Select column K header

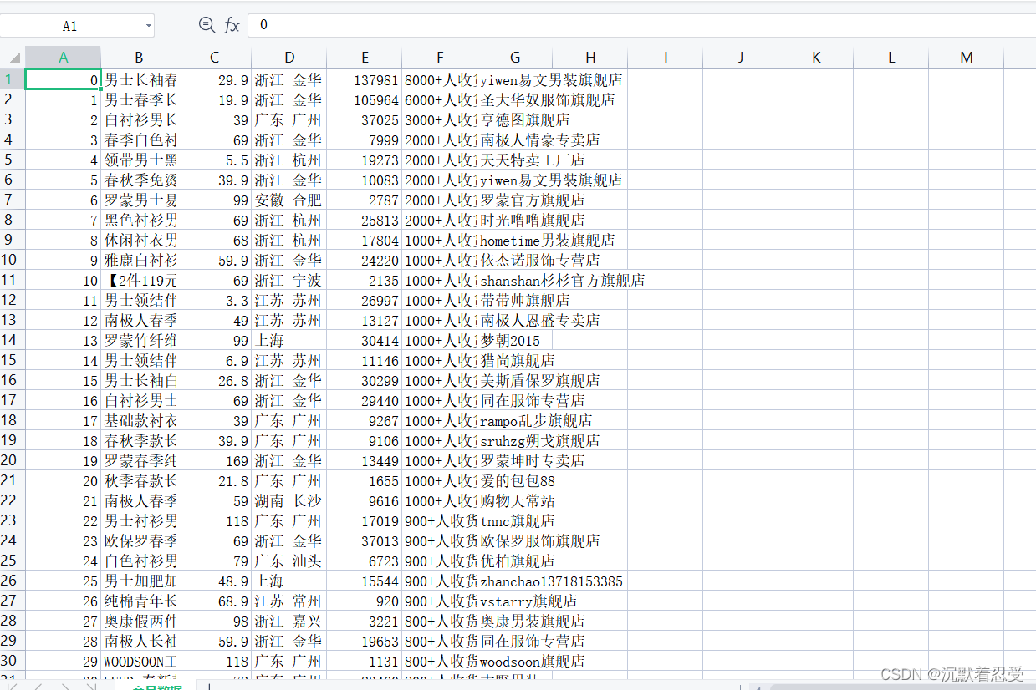point(816,58)
